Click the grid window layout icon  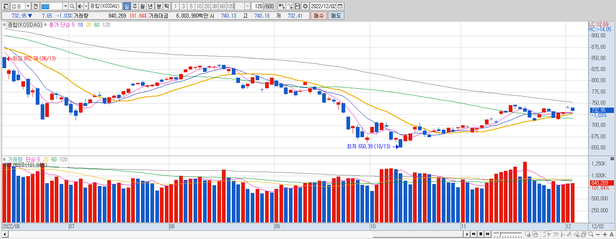pos(528,234)
